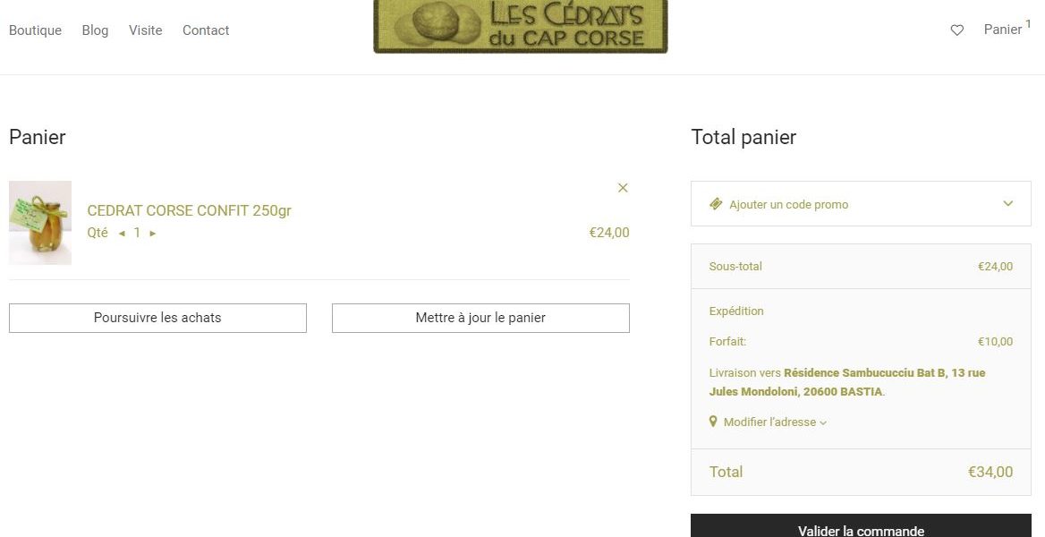The width and height of the screenshot is (1045, 537).
Task: Click the Ajouter un code promo text
Action: click(x=788, y=205)
